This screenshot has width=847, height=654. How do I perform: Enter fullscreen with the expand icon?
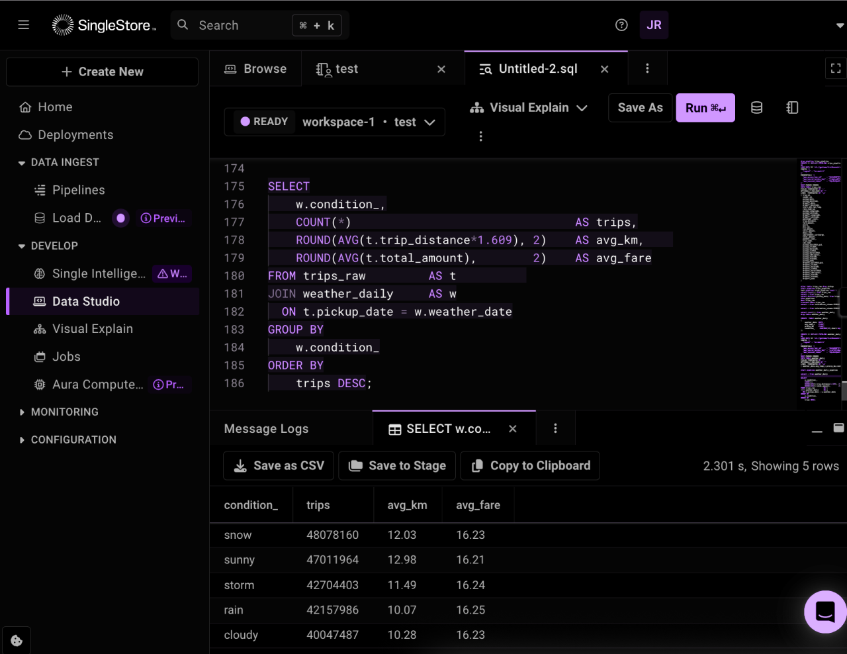point(835,68)
